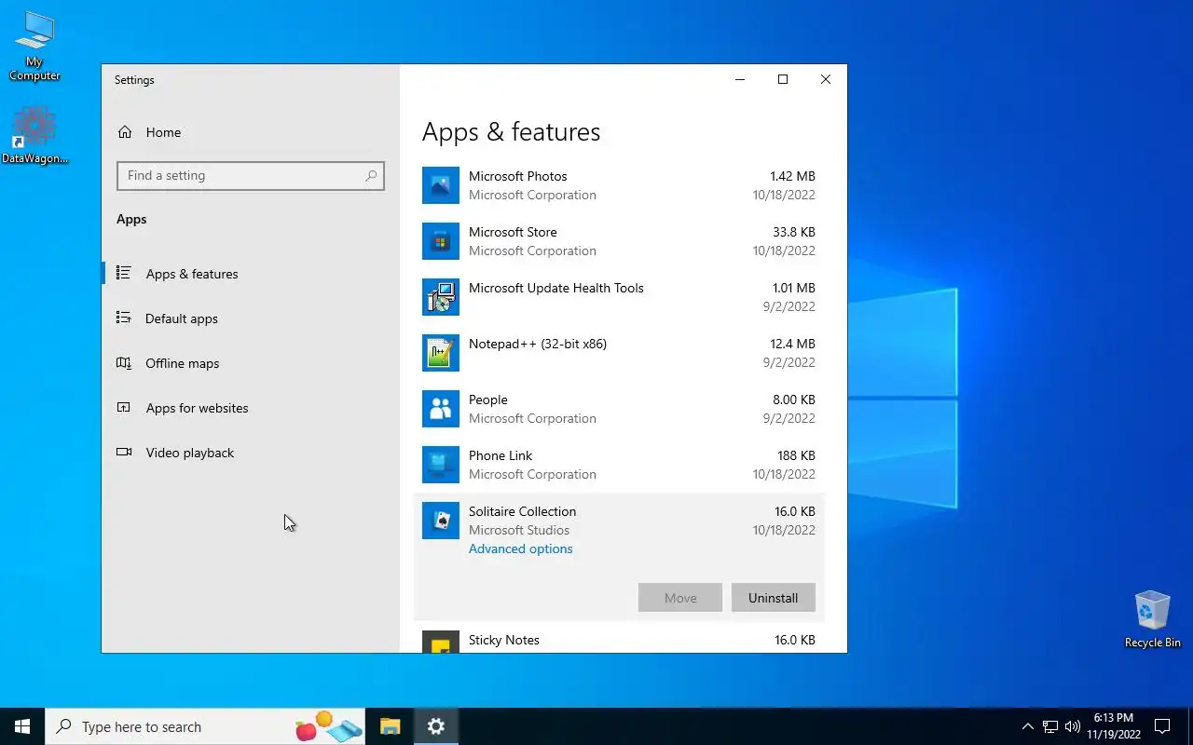
Task: Click the Solitaire Collection app name
Action: (522, 511)
